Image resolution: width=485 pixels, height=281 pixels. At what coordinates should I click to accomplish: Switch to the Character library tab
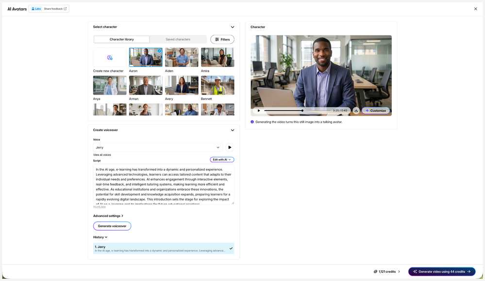tap(122, 39)
